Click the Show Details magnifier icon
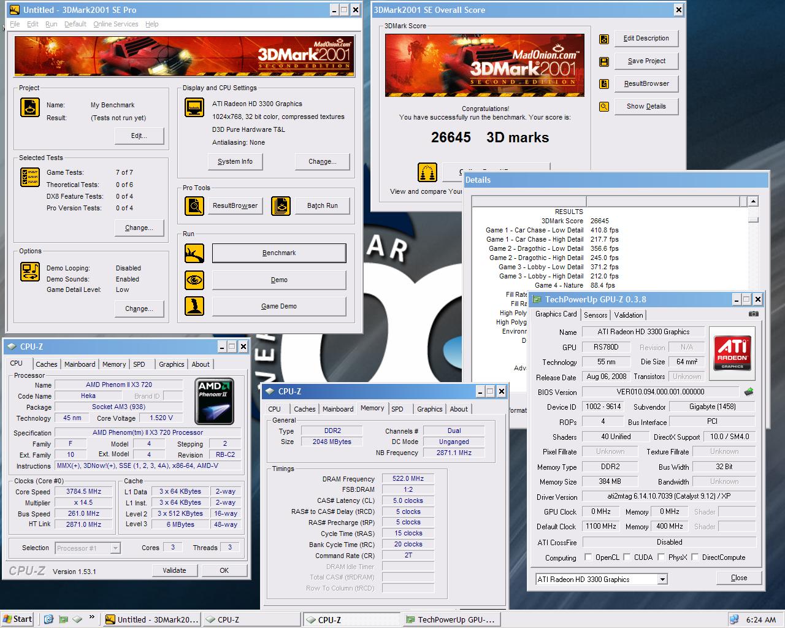This screenshot has height=628, width=785. click(x=604, y=107)
